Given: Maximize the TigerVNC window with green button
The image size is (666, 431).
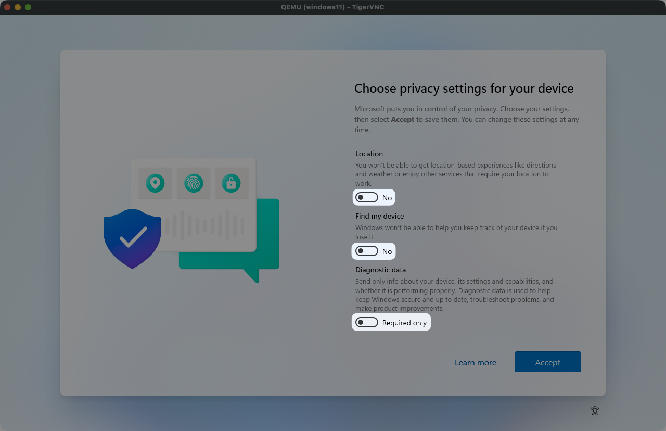Looking at the screenshot, I should [28, 7].
